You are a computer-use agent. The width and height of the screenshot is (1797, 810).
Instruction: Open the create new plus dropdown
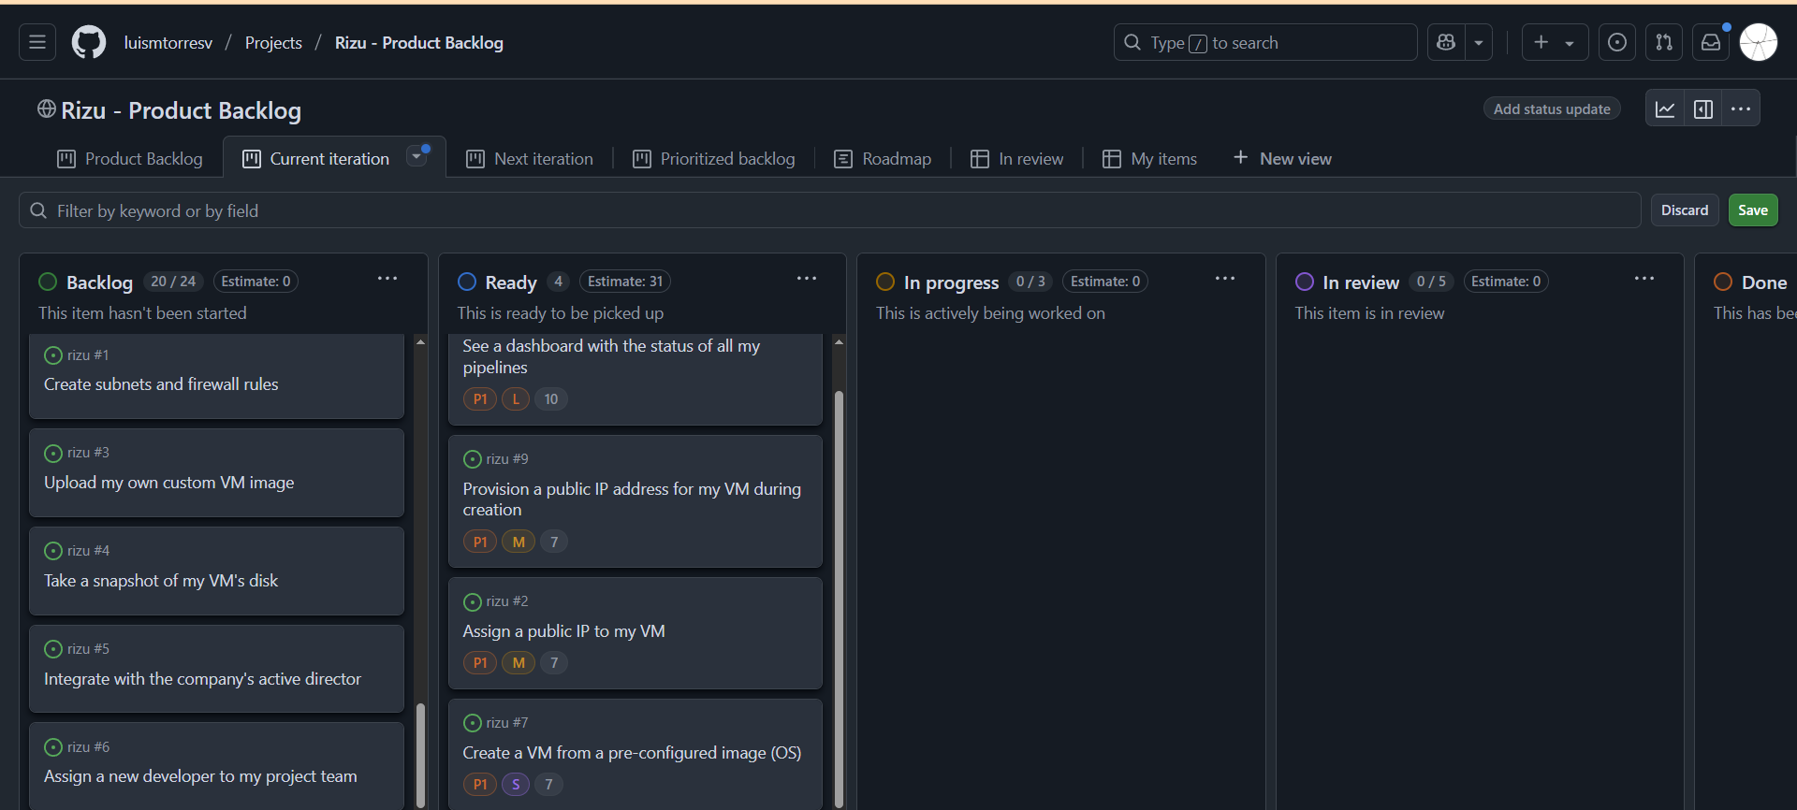pyautogui.click(x=1554, y=42)
